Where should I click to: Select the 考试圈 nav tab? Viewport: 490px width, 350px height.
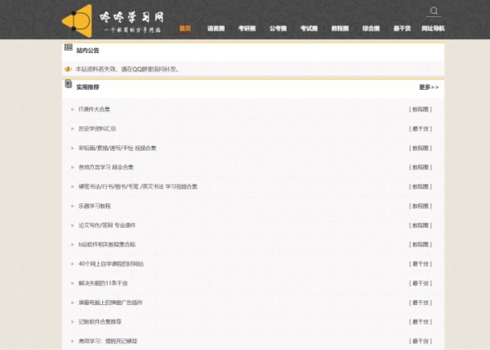click(309, 29)
